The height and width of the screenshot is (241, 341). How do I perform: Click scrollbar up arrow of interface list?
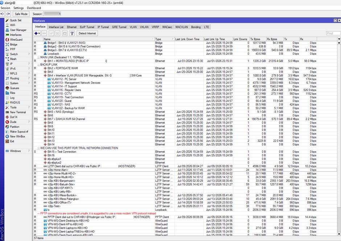point(339,43)
